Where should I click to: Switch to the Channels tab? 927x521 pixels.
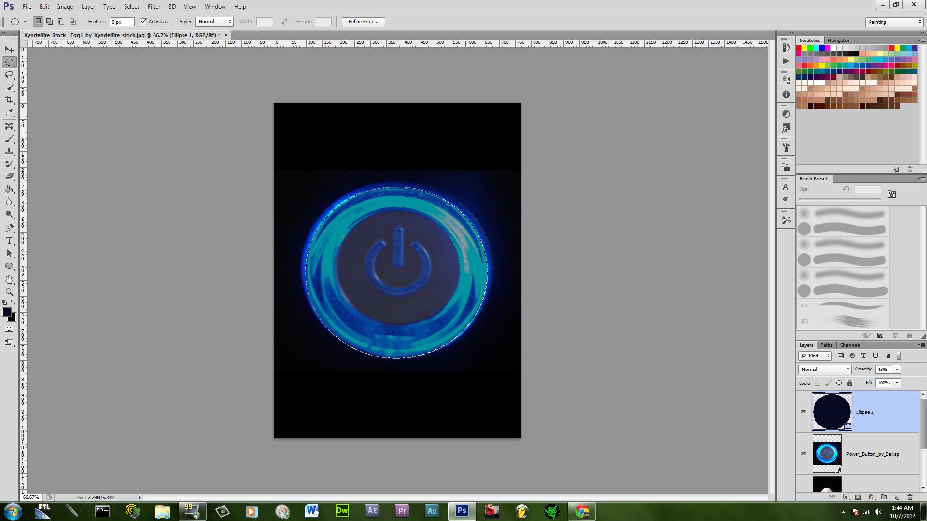pyautogui.click(x=850, y=345)
